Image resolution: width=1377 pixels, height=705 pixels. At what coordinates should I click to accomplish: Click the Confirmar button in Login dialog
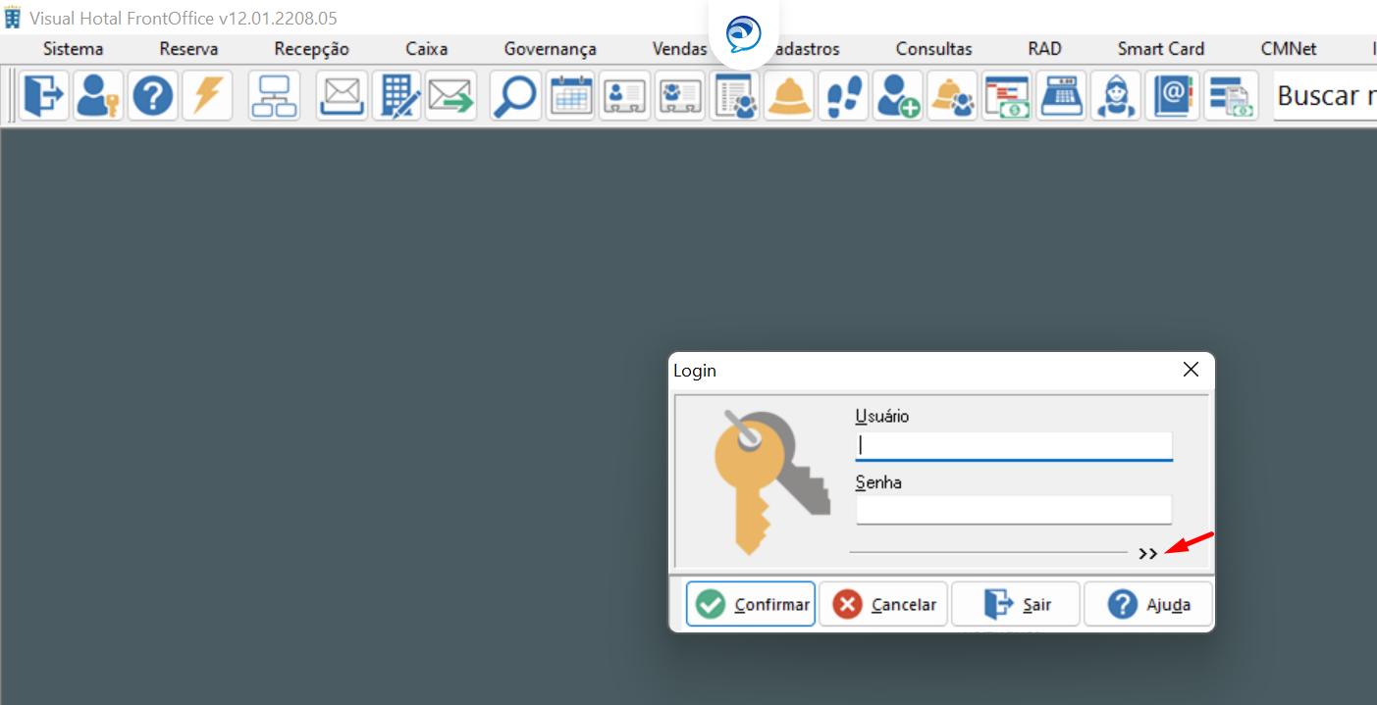pos(751,604)
